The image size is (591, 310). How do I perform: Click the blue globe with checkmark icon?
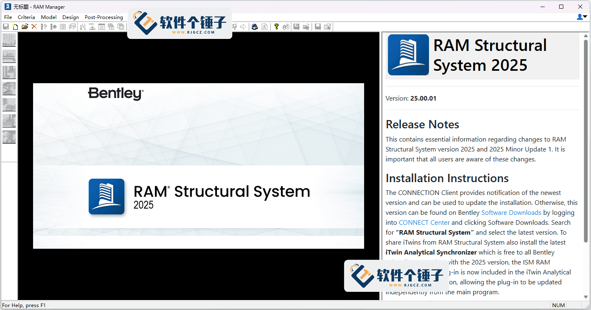pos(255,26)
